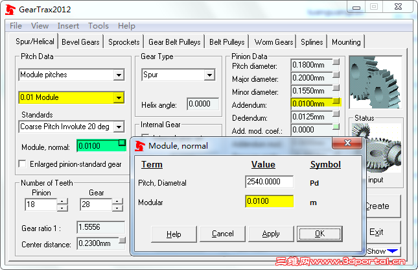Click the Create button
Screen dimensions: 418x270
click(x=382, y=206)
